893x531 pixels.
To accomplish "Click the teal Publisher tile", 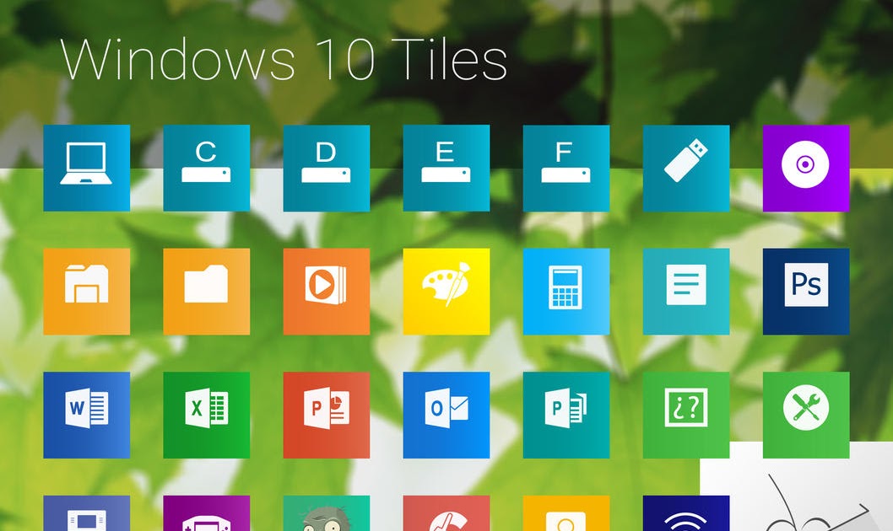I will point(566,415).
